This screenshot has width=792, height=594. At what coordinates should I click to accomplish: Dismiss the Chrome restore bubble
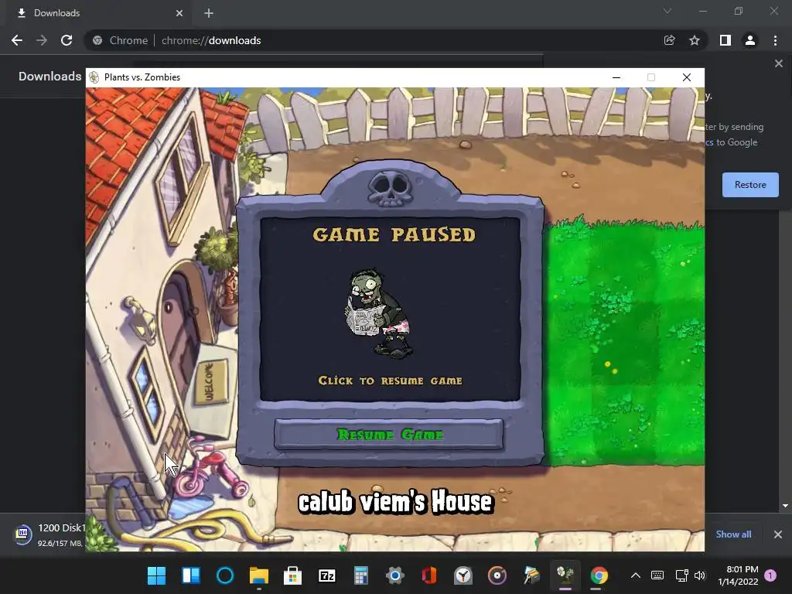click(x=778, y=63)
